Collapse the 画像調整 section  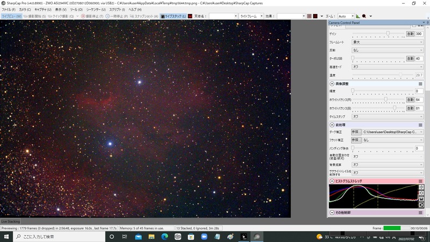click(332, 84)
